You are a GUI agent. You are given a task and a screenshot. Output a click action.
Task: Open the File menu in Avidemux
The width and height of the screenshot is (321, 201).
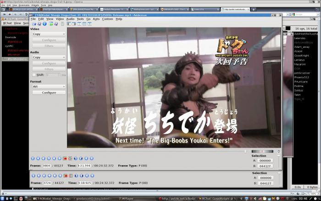point(33,19)
